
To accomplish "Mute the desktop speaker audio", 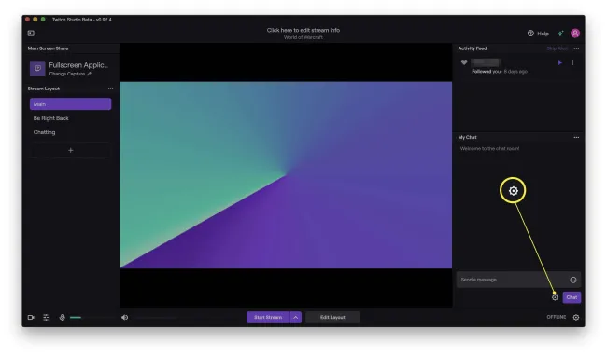I will [x=124, y=317].
